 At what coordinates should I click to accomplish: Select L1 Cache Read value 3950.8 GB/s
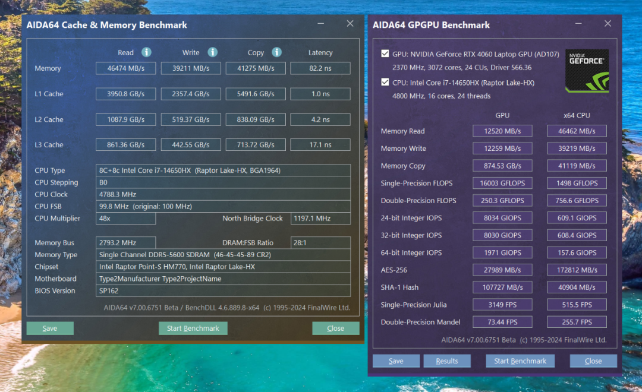pos(125,94)
